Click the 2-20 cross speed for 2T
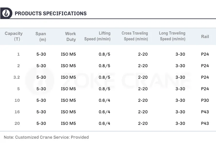 coord(143,66)
